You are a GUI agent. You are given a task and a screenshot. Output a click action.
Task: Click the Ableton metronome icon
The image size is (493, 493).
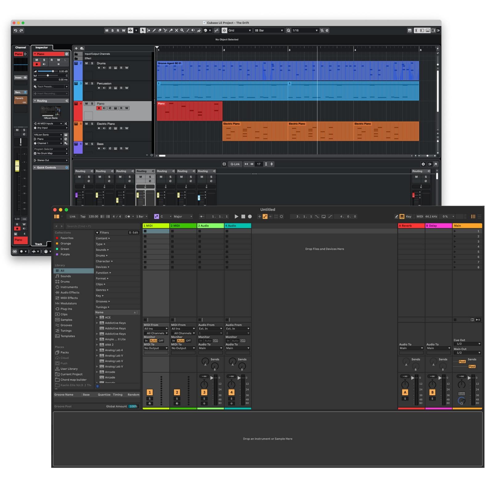(128, 217)
